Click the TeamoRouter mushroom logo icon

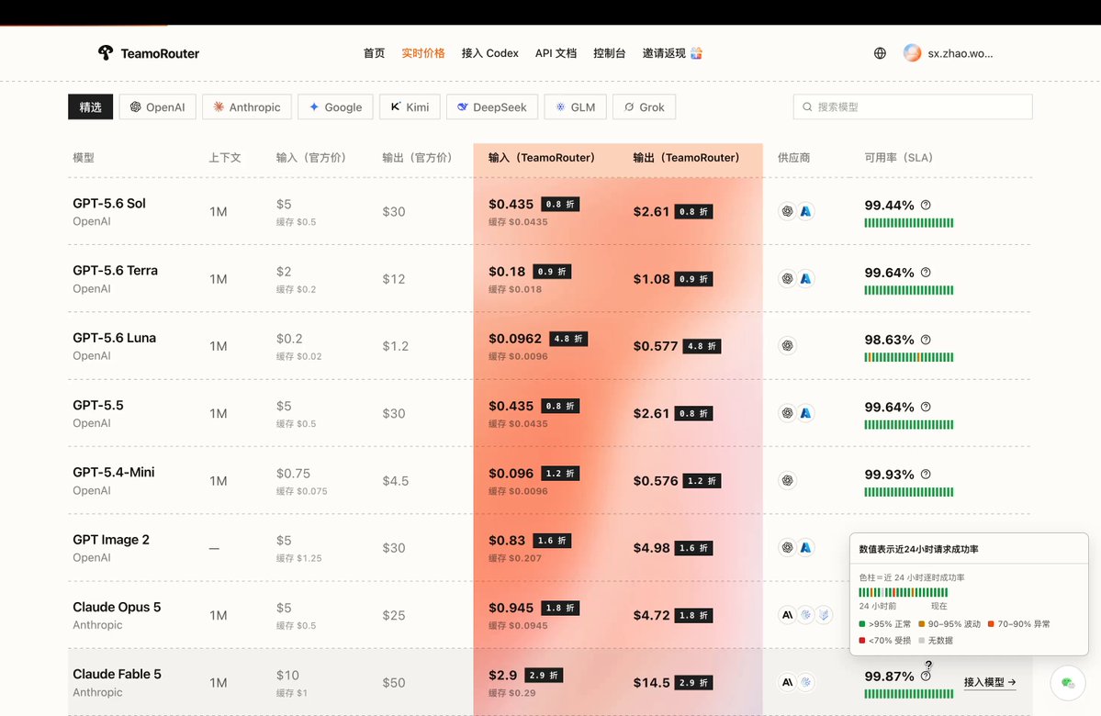pyautogui.click(x=106, y=52)
